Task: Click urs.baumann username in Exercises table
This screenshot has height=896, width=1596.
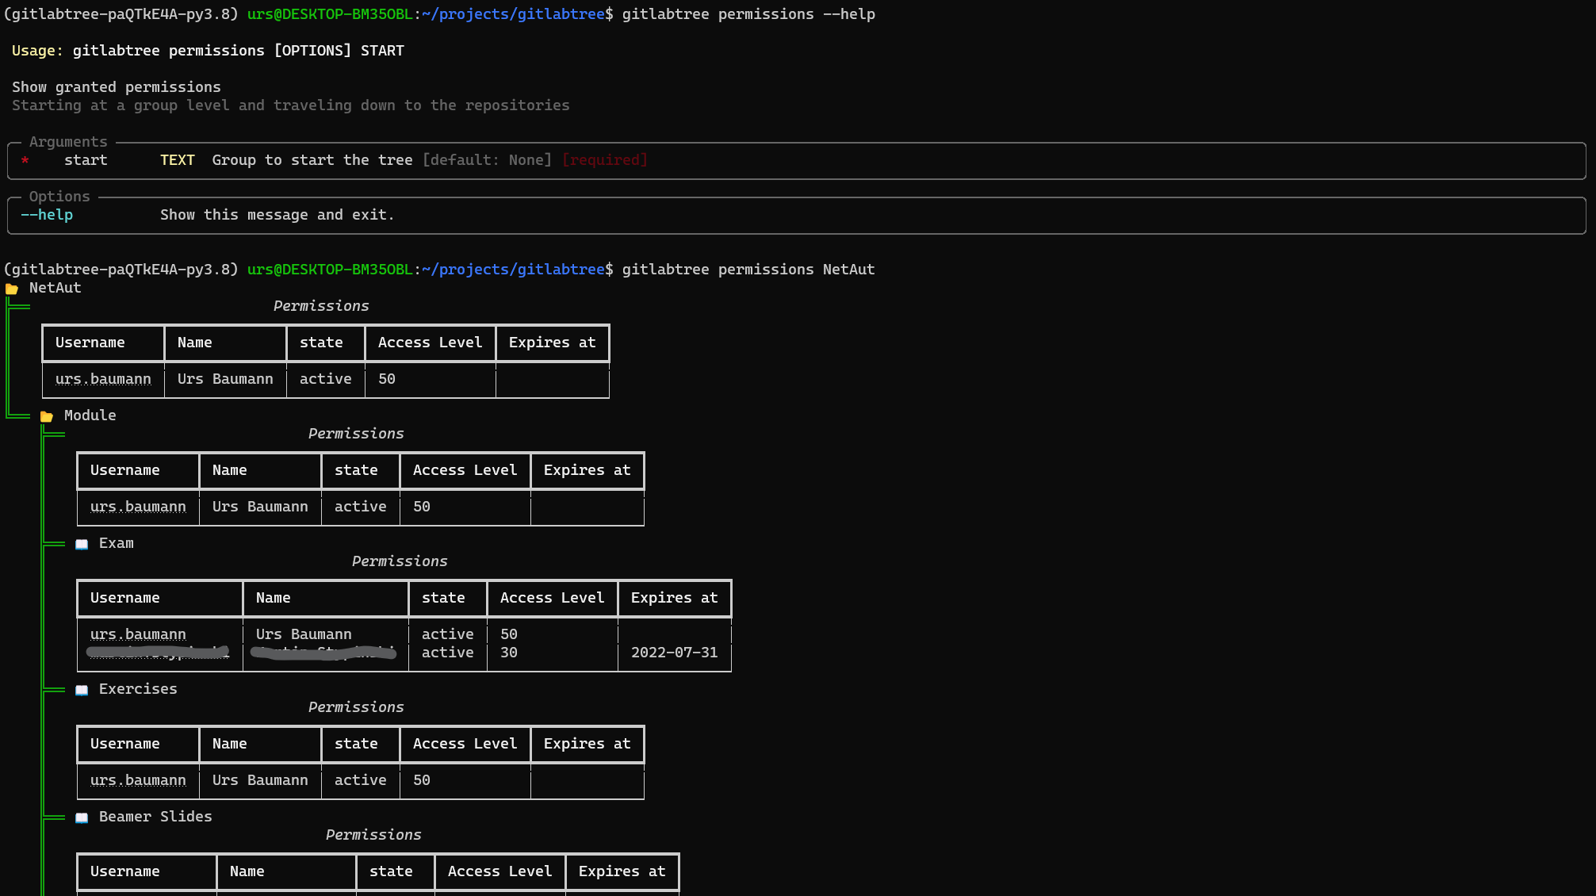Action: click(138, 780)
